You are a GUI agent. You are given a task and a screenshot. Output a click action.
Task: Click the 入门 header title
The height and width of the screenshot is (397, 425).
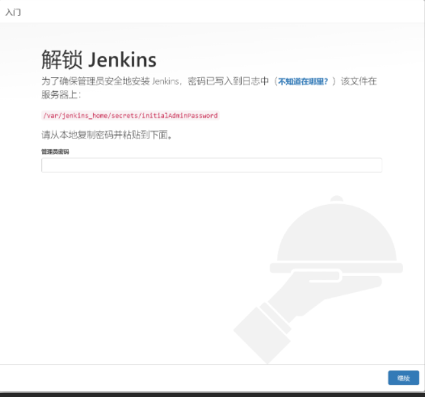tap(13, 12)
